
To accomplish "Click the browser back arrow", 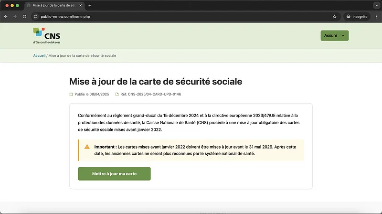I will click(x=6, y=17).
